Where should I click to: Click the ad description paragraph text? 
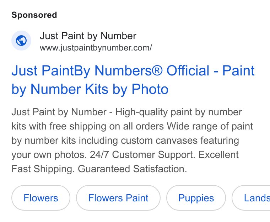coord(132,141)
